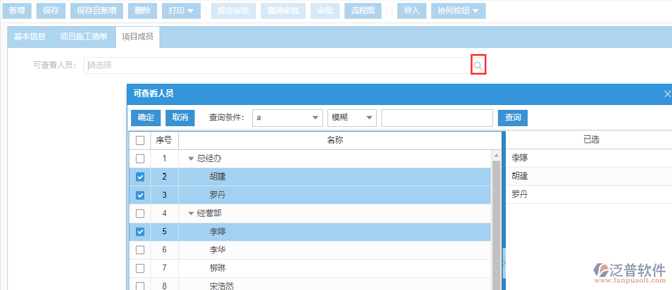Collapse the 经营部 tree group arrow
This screenshot has height=290, width=672.
pyautogui.click(x=191, y=214)
